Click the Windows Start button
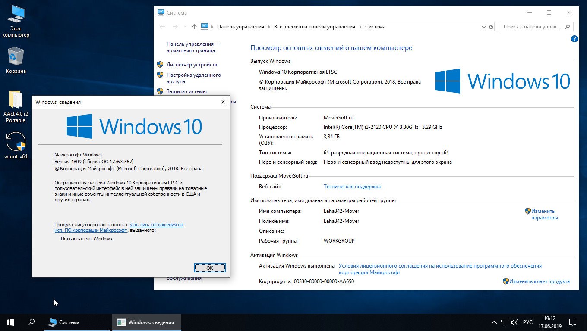The height and width of the screenshot is (331, 587). pos(10,322)
